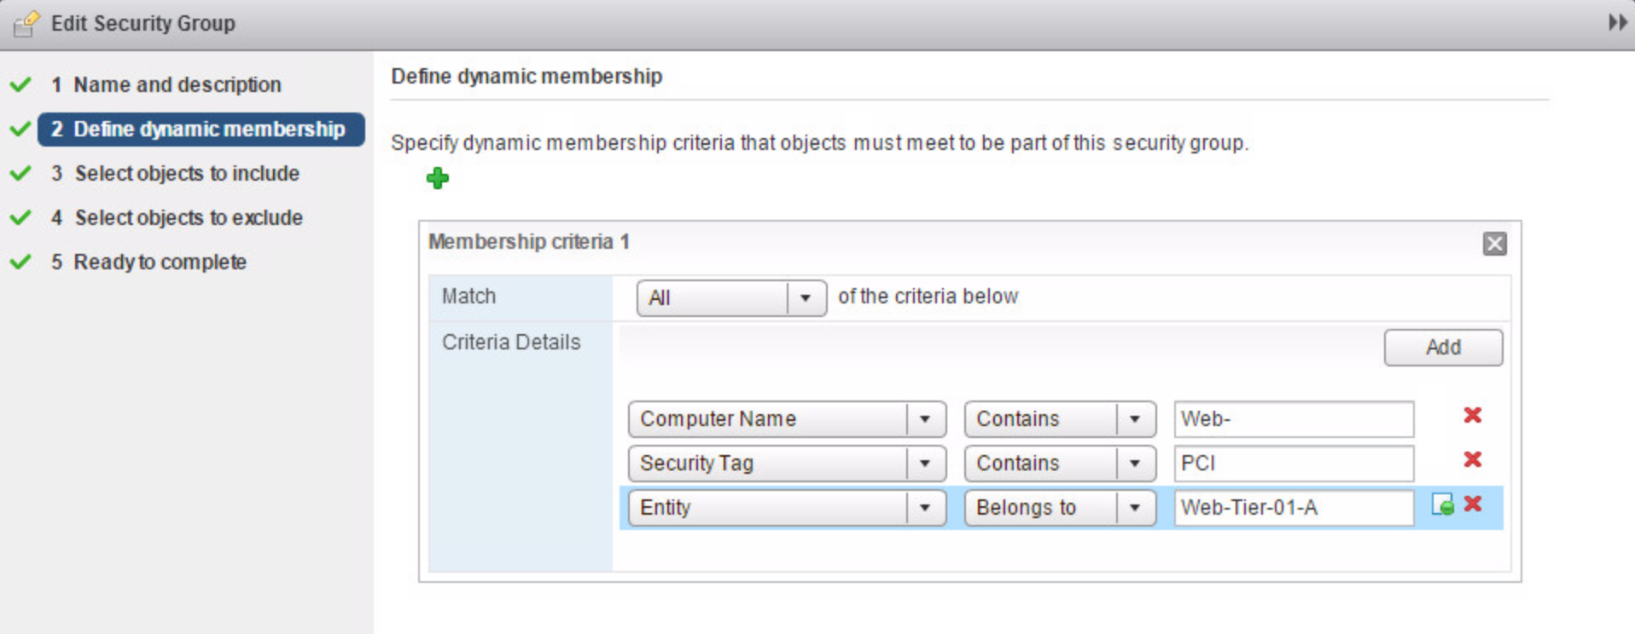The image size is (1635, 634).
Task: Jump to Ready to complete step
Action: tap(160, 262)
